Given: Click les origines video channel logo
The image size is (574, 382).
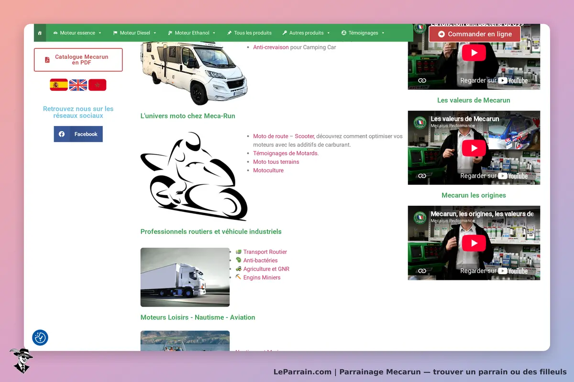Looking at the screenshot, I should [x=420, y=217].
